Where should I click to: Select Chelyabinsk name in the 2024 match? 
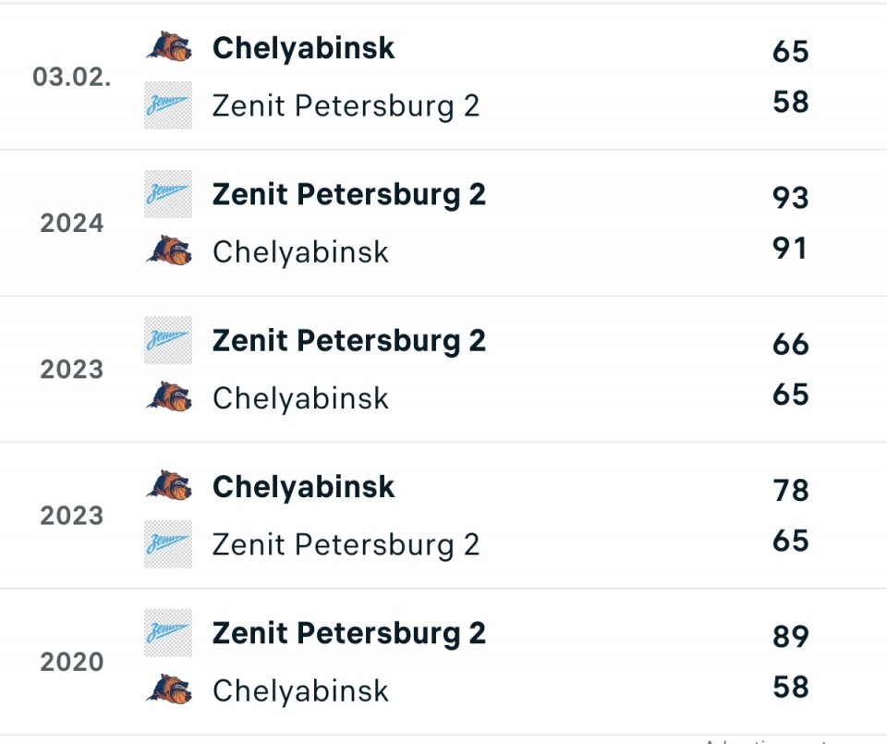(300, 251)
